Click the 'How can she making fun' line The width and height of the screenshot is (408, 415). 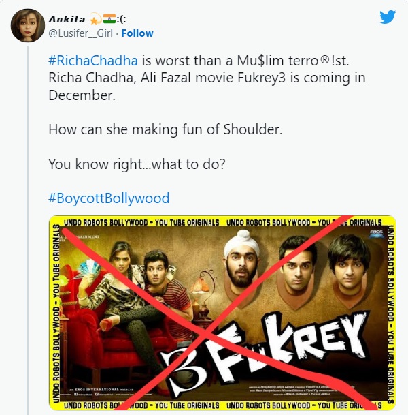[165, 129]
